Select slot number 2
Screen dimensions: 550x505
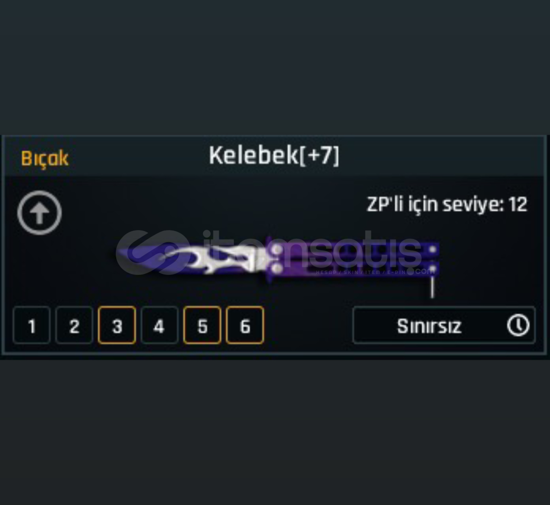[74, 325]
